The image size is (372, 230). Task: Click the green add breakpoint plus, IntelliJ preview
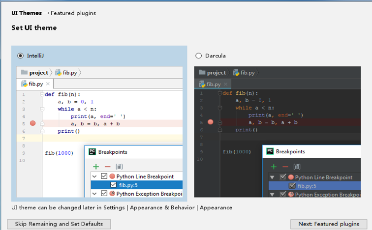(x=96, y=167)
